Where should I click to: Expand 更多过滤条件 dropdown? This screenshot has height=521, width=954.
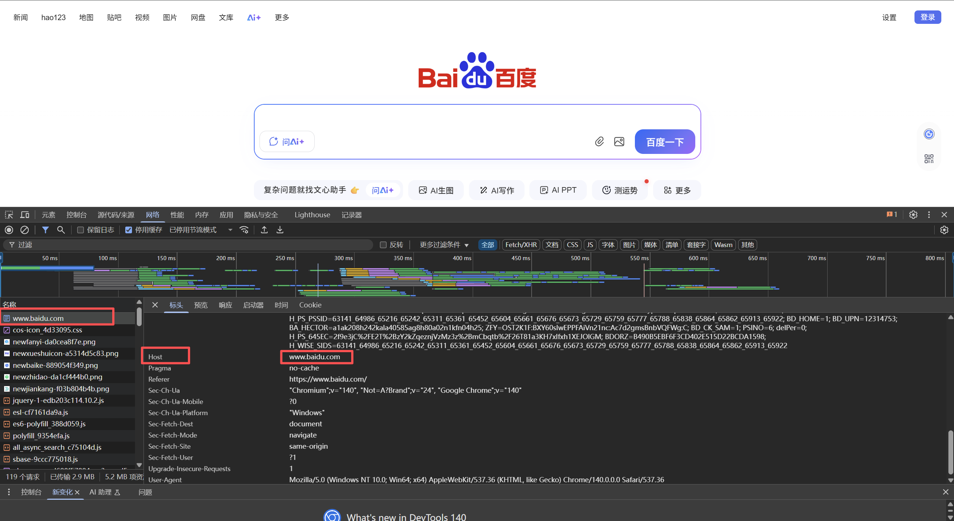[444, 245]
